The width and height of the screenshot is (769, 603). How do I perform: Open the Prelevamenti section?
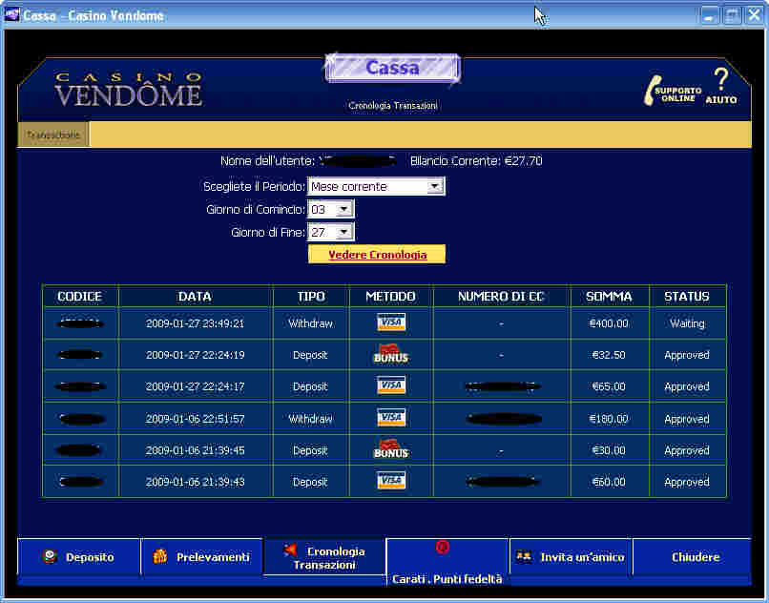point(202,557)
